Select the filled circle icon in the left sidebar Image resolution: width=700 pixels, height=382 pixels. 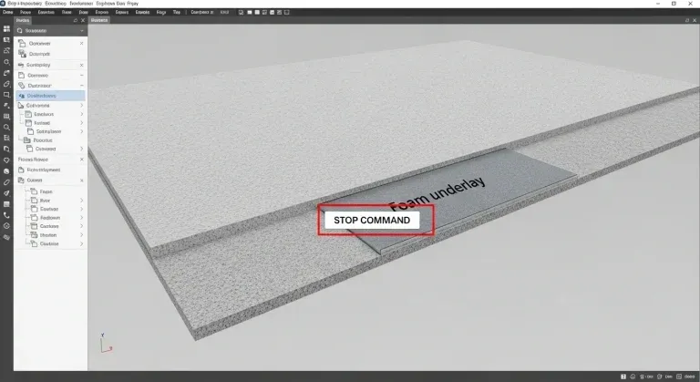[x=6, y=171]
